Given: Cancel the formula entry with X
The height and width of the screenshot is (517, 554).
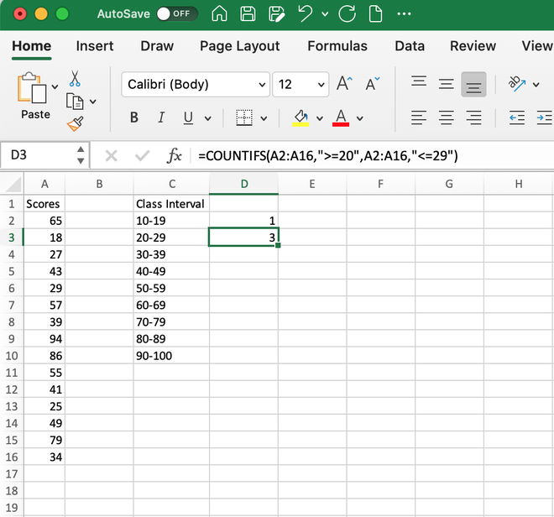Looking at the screenshot, I should click(x=112, y=155).
